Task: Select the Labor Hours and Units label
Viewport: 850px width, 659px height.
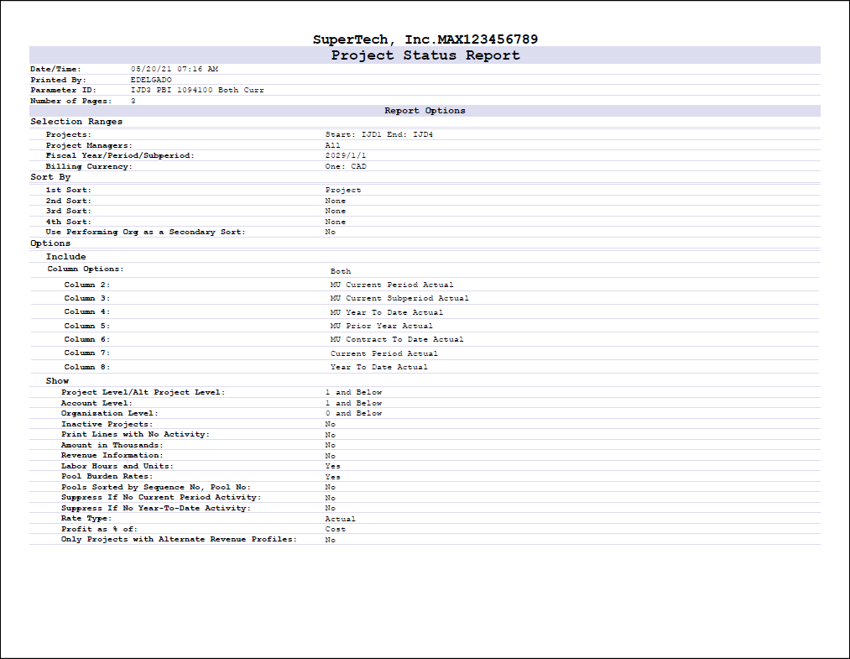Action: point(117,466)
